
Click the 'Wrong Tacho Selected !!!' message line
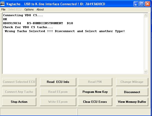tap(65, 31)
